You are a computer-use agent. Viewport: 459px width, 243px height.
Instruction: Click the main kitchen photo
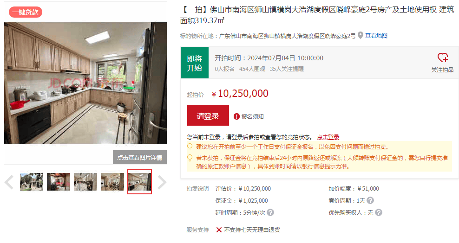tap(85, 83)
